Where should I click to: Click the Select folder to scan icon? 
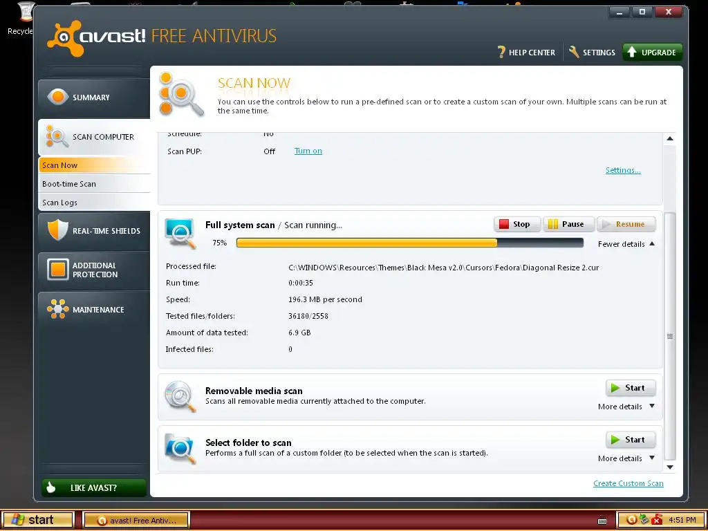[180, 448]
